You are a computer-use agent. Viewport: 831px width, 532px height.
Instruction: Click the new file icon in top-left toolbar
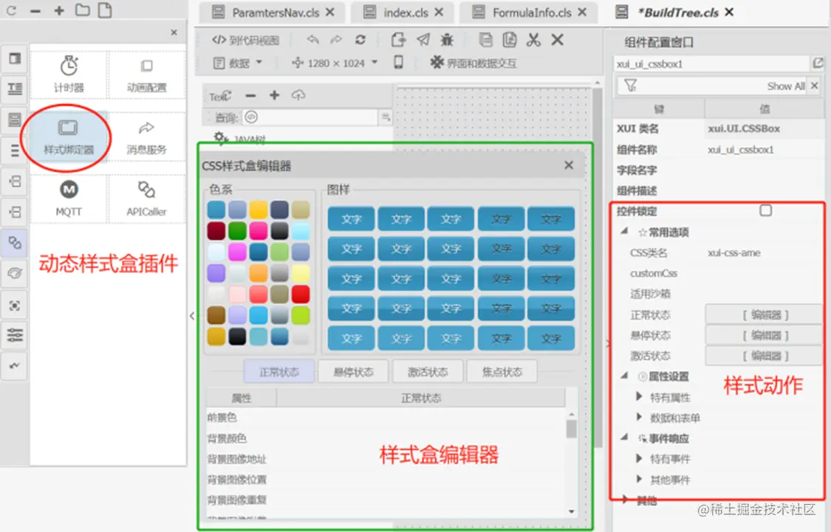pyautogui.click(x=105, y=10)
